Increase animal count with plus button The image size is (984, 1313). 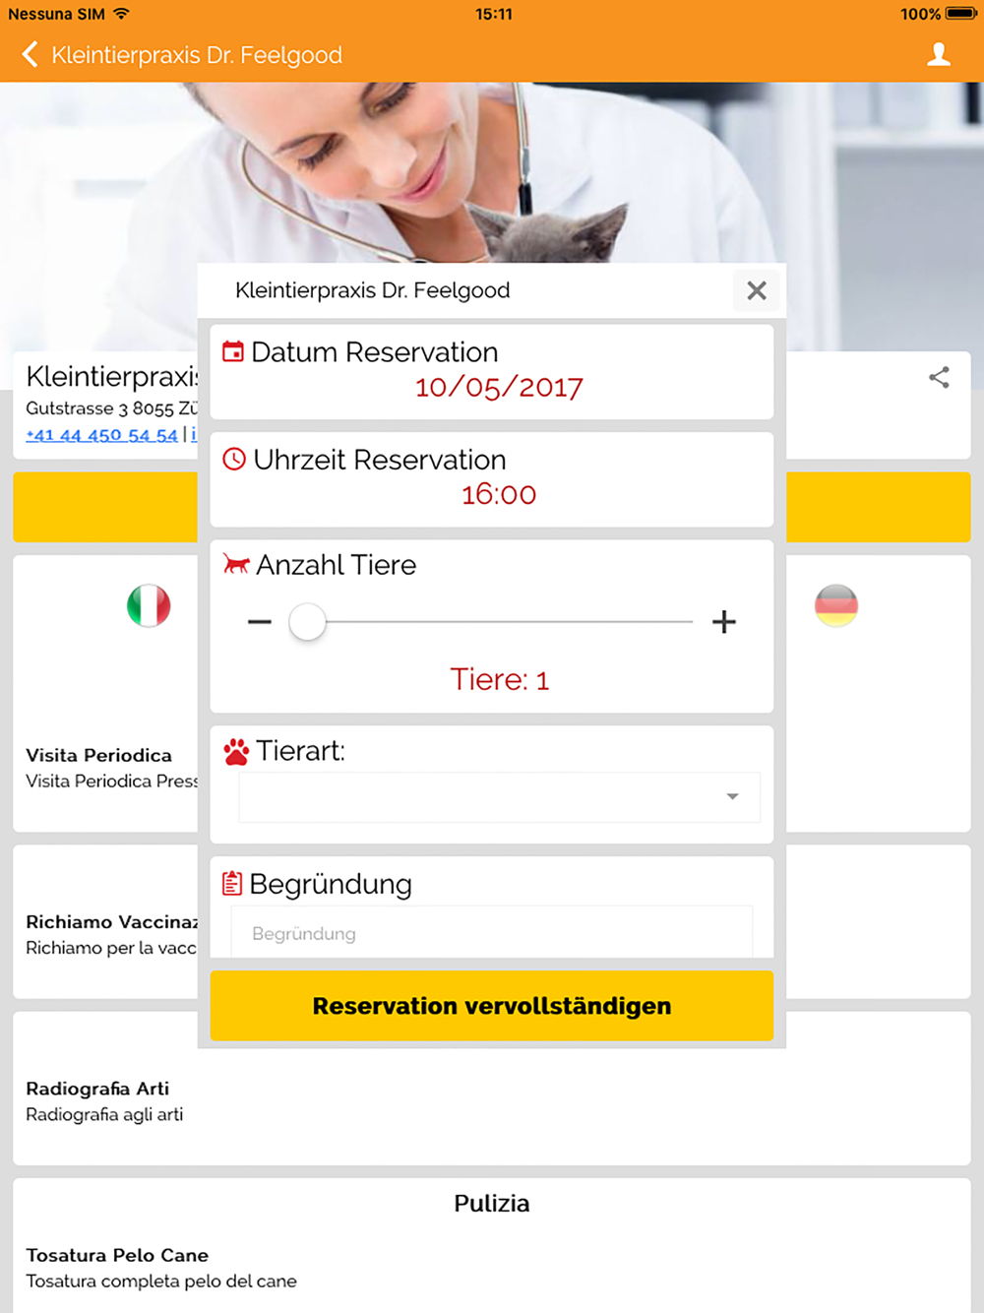coord(724,622)
